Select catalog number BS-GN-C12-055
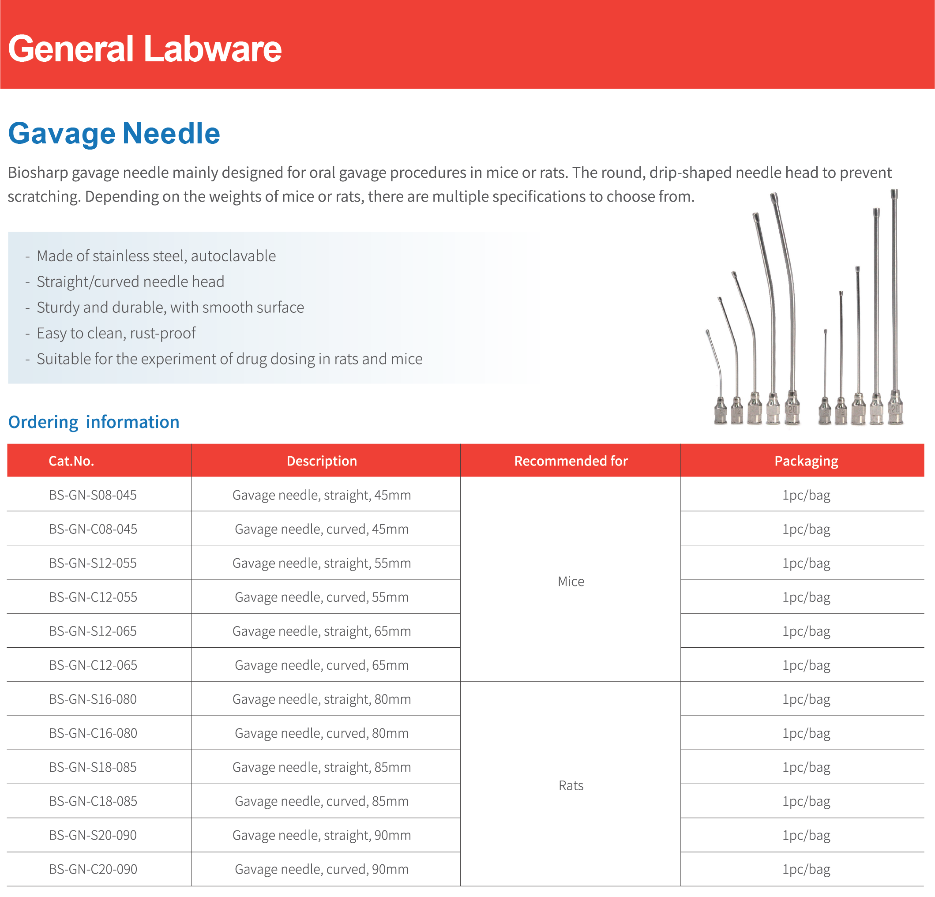The height and width of the screenshot is (897, 935). [x=93, y=597]
